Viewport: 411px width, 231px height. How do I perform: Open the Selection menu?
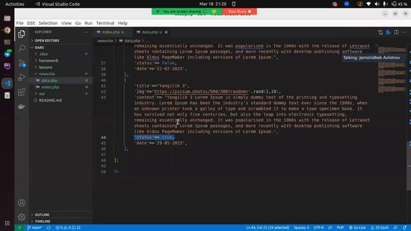[48, 23]
